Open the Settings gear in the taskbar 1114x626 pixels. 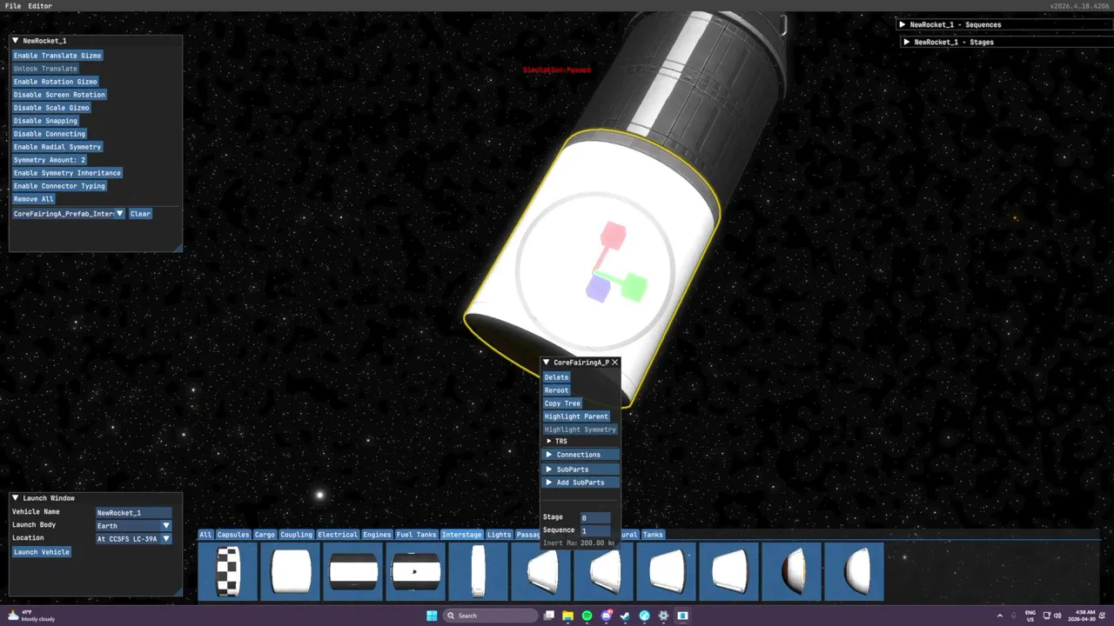coord(664,616)
